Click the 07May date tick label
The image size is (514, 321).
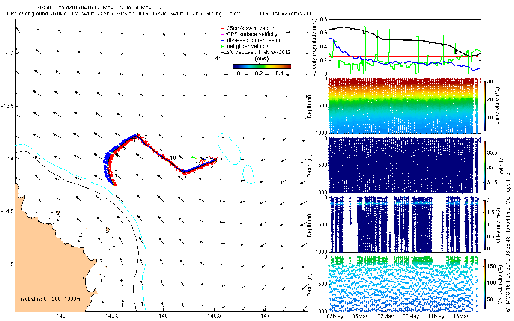(385, 316)
